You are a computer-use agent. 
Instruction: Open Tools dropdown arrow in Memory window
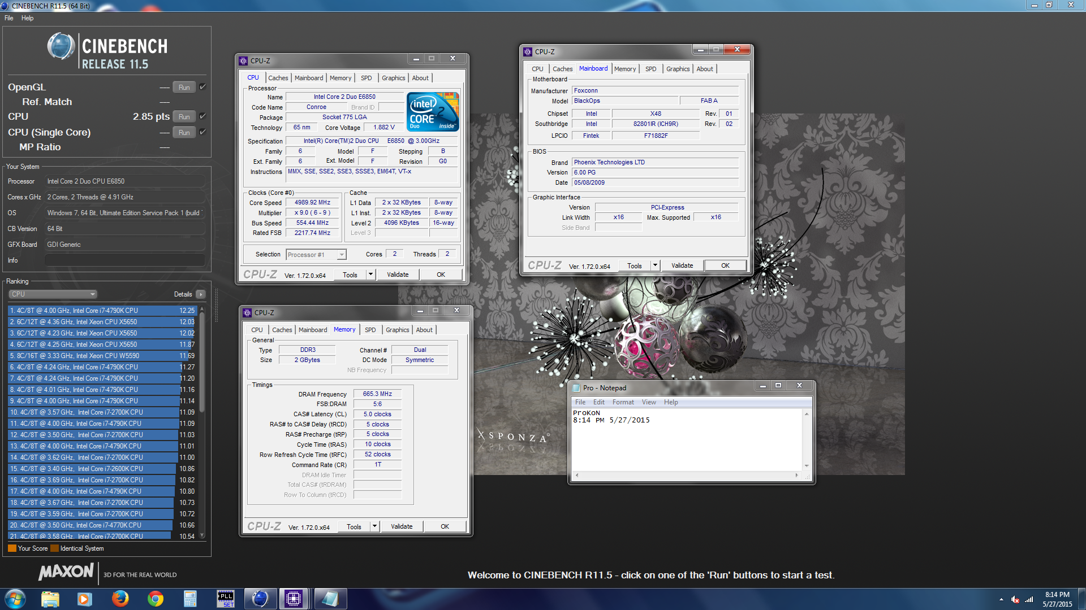(375, 526)
